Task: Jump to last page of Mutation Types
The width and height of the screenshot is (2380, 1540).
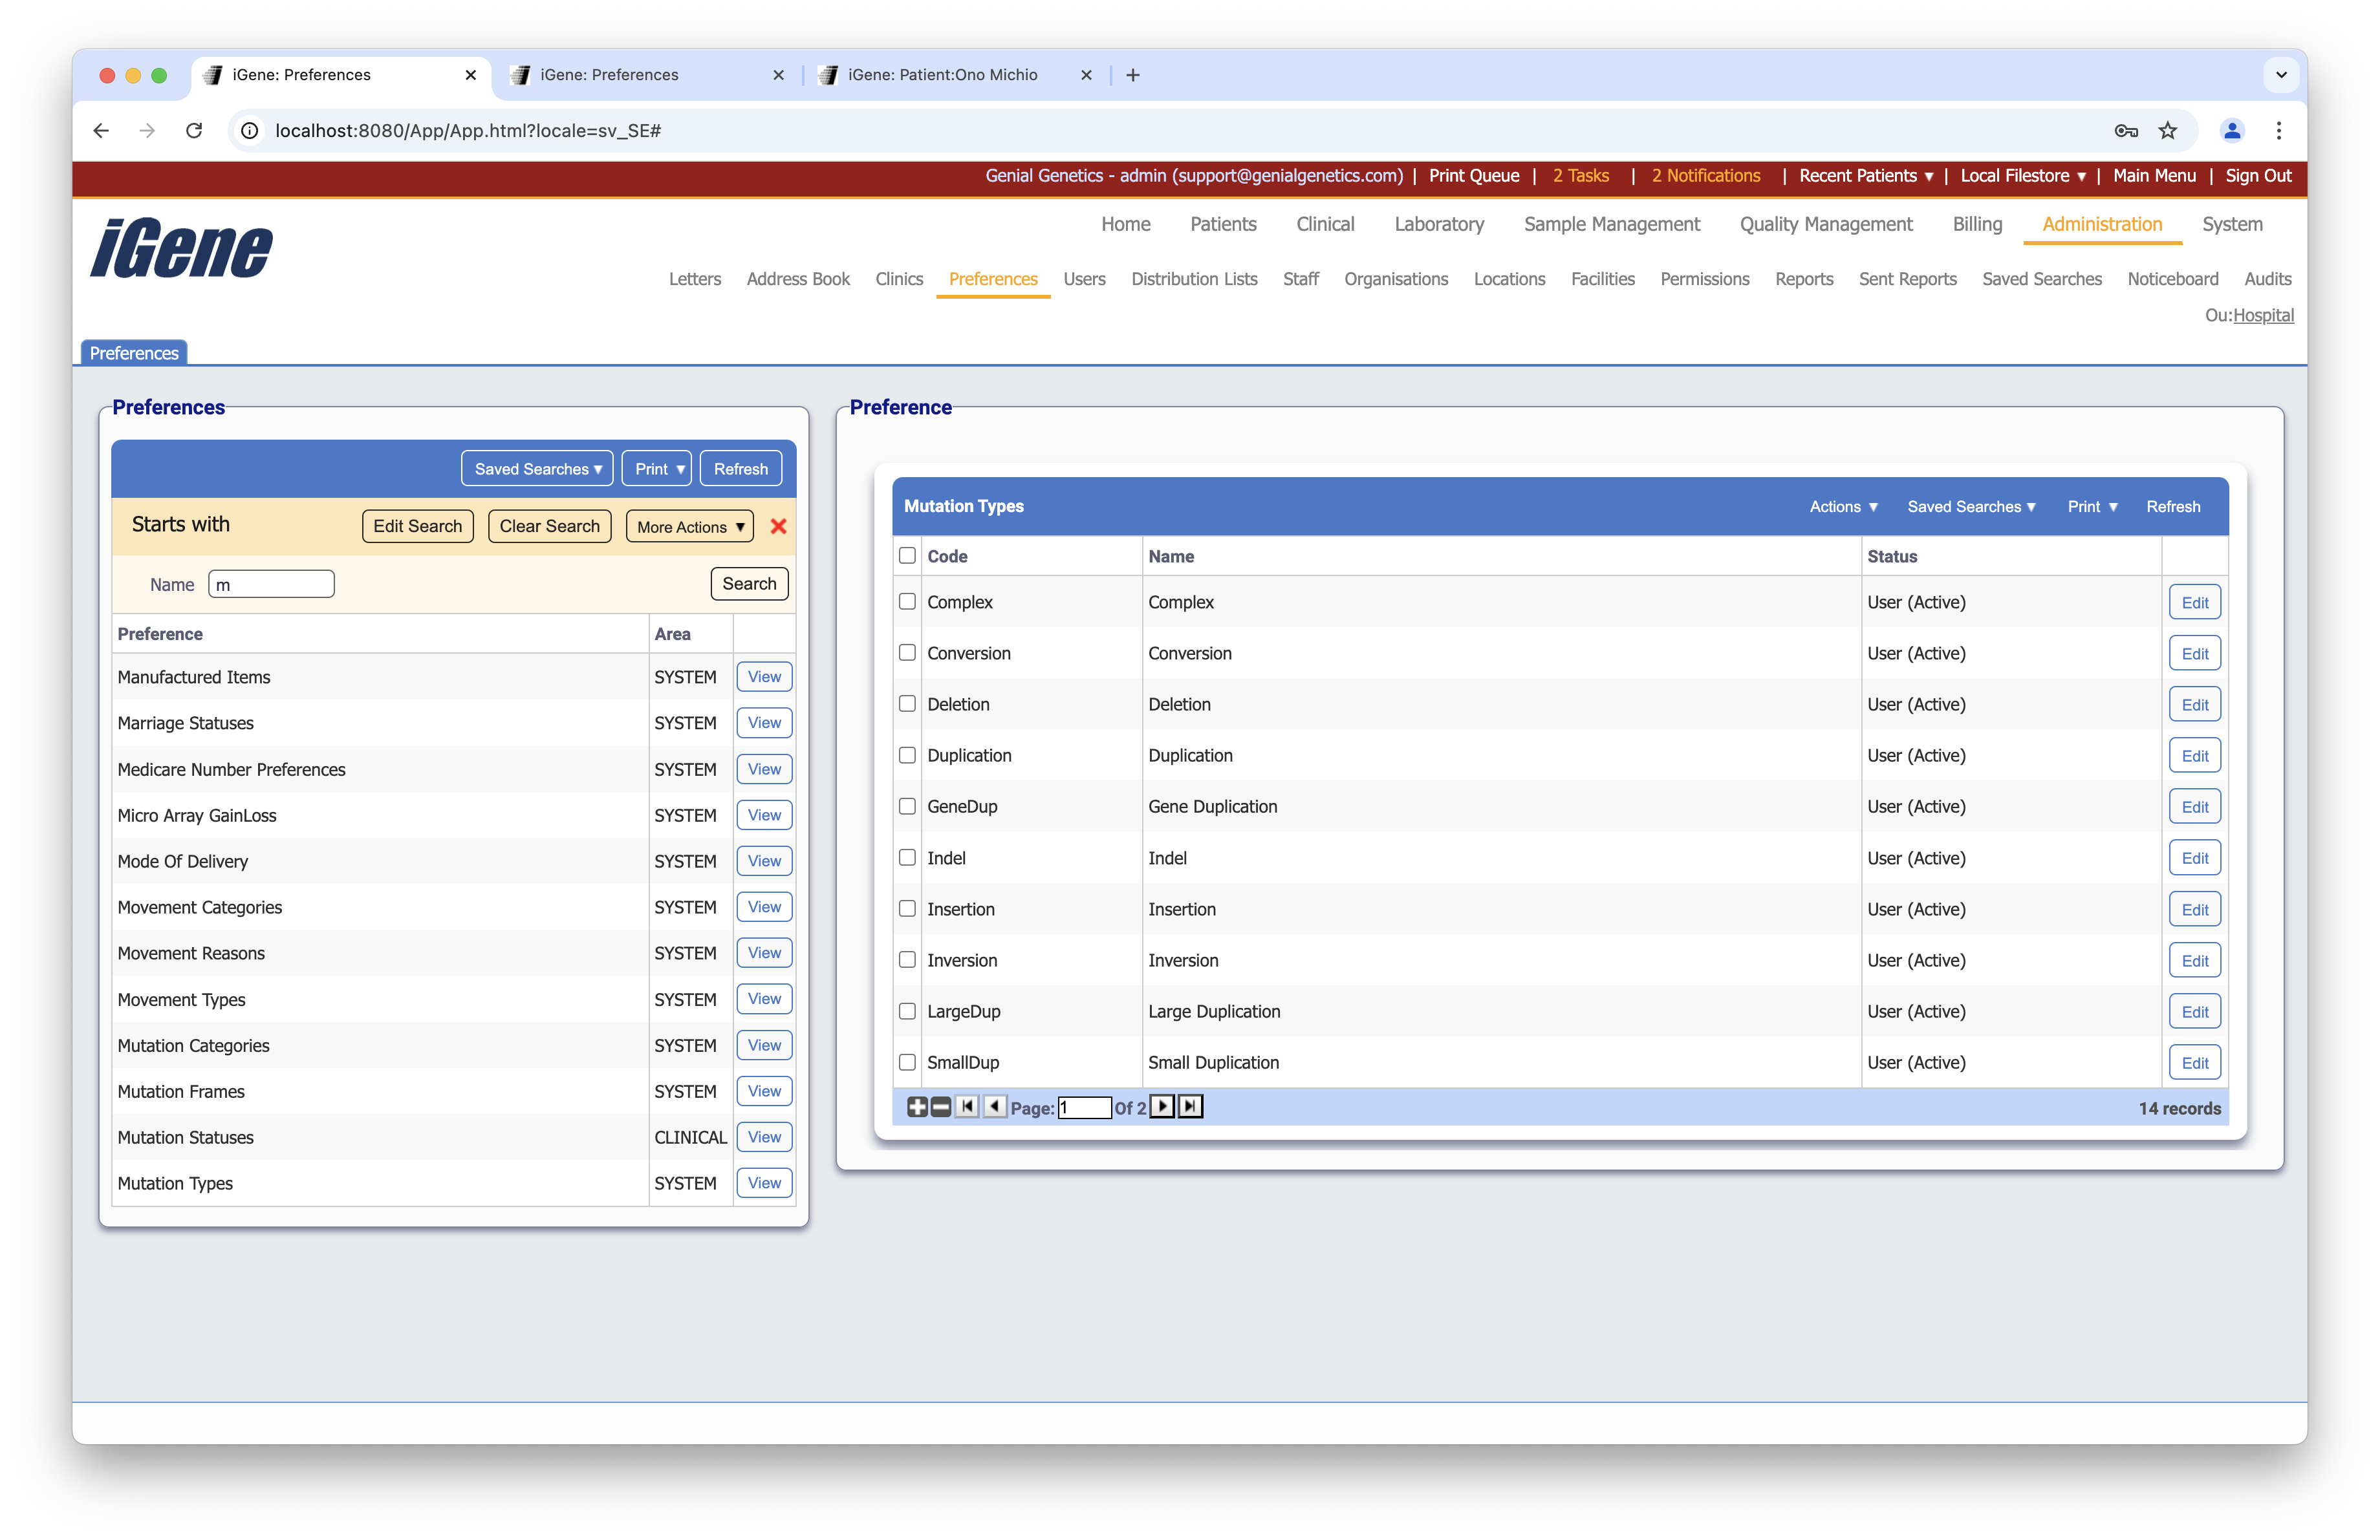Action: click(x=1190, y=1106)
